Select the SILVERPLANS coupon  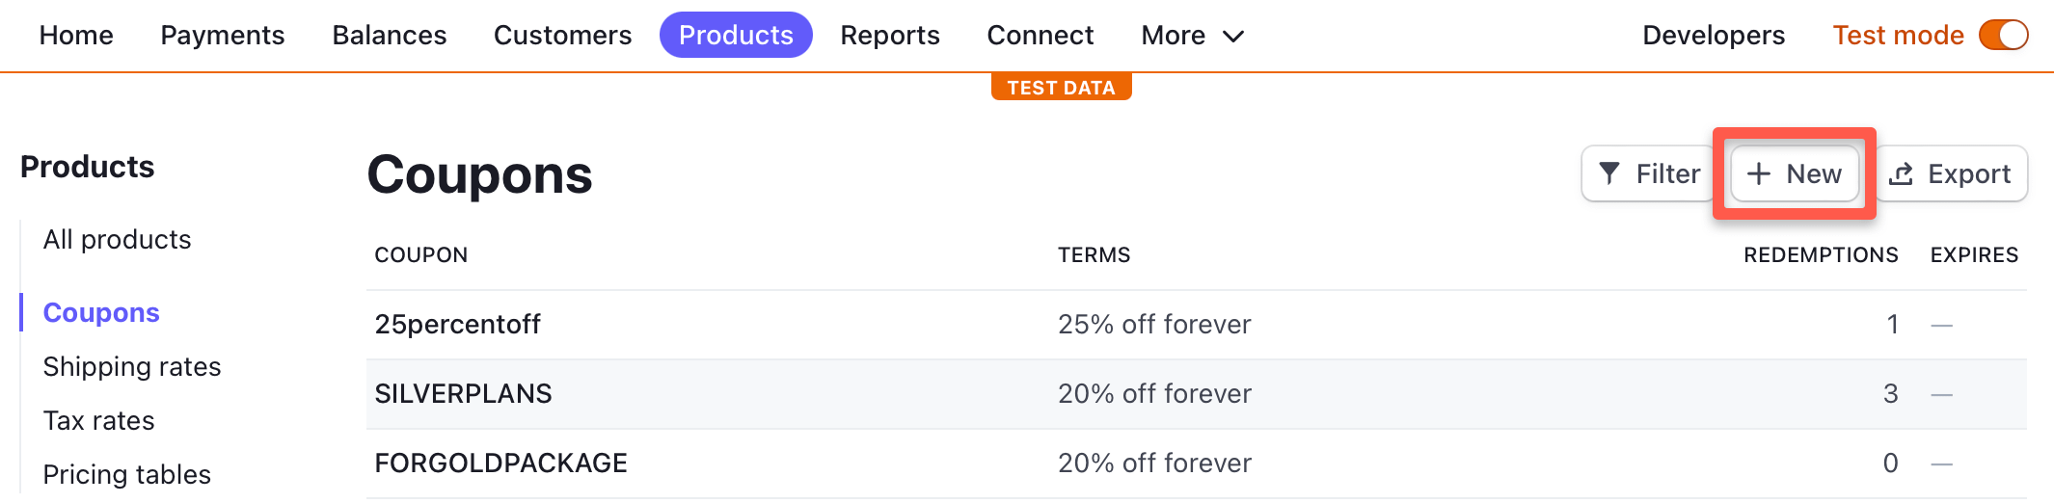pos(464,394)
